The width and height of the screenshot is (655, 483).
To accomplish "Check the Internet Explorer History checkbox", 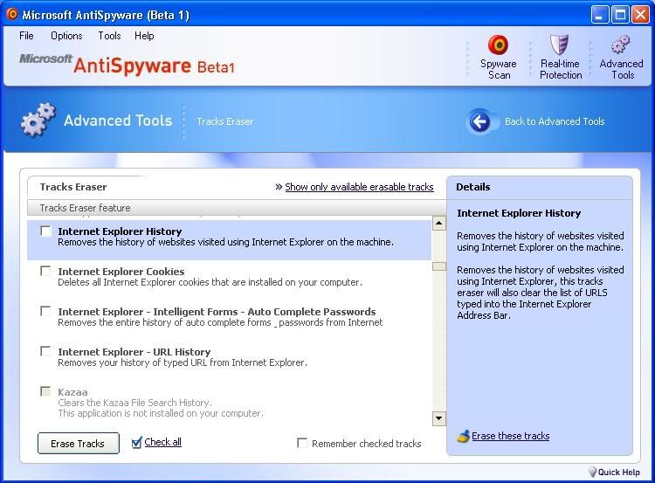I will 45,231.
